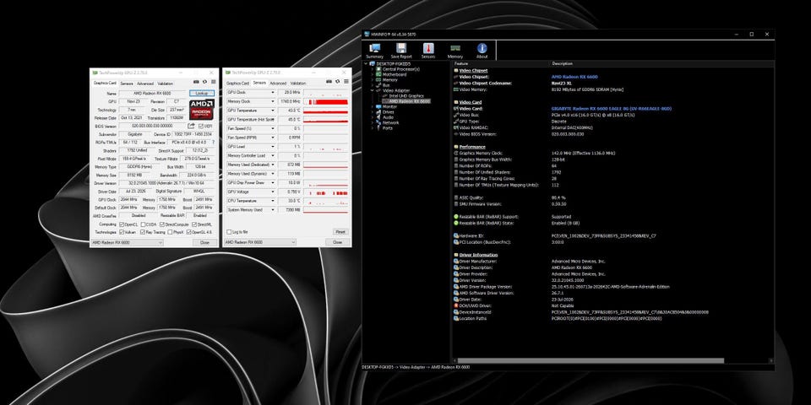Switch to Sensors tab in left GPU-Z window

pos(127,84)
